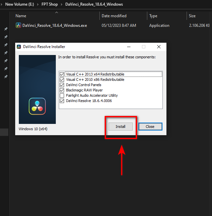Expand the chevron after New Volume (E:)
This screenshot has height=216, width=212.
click(x=38, y=4)
